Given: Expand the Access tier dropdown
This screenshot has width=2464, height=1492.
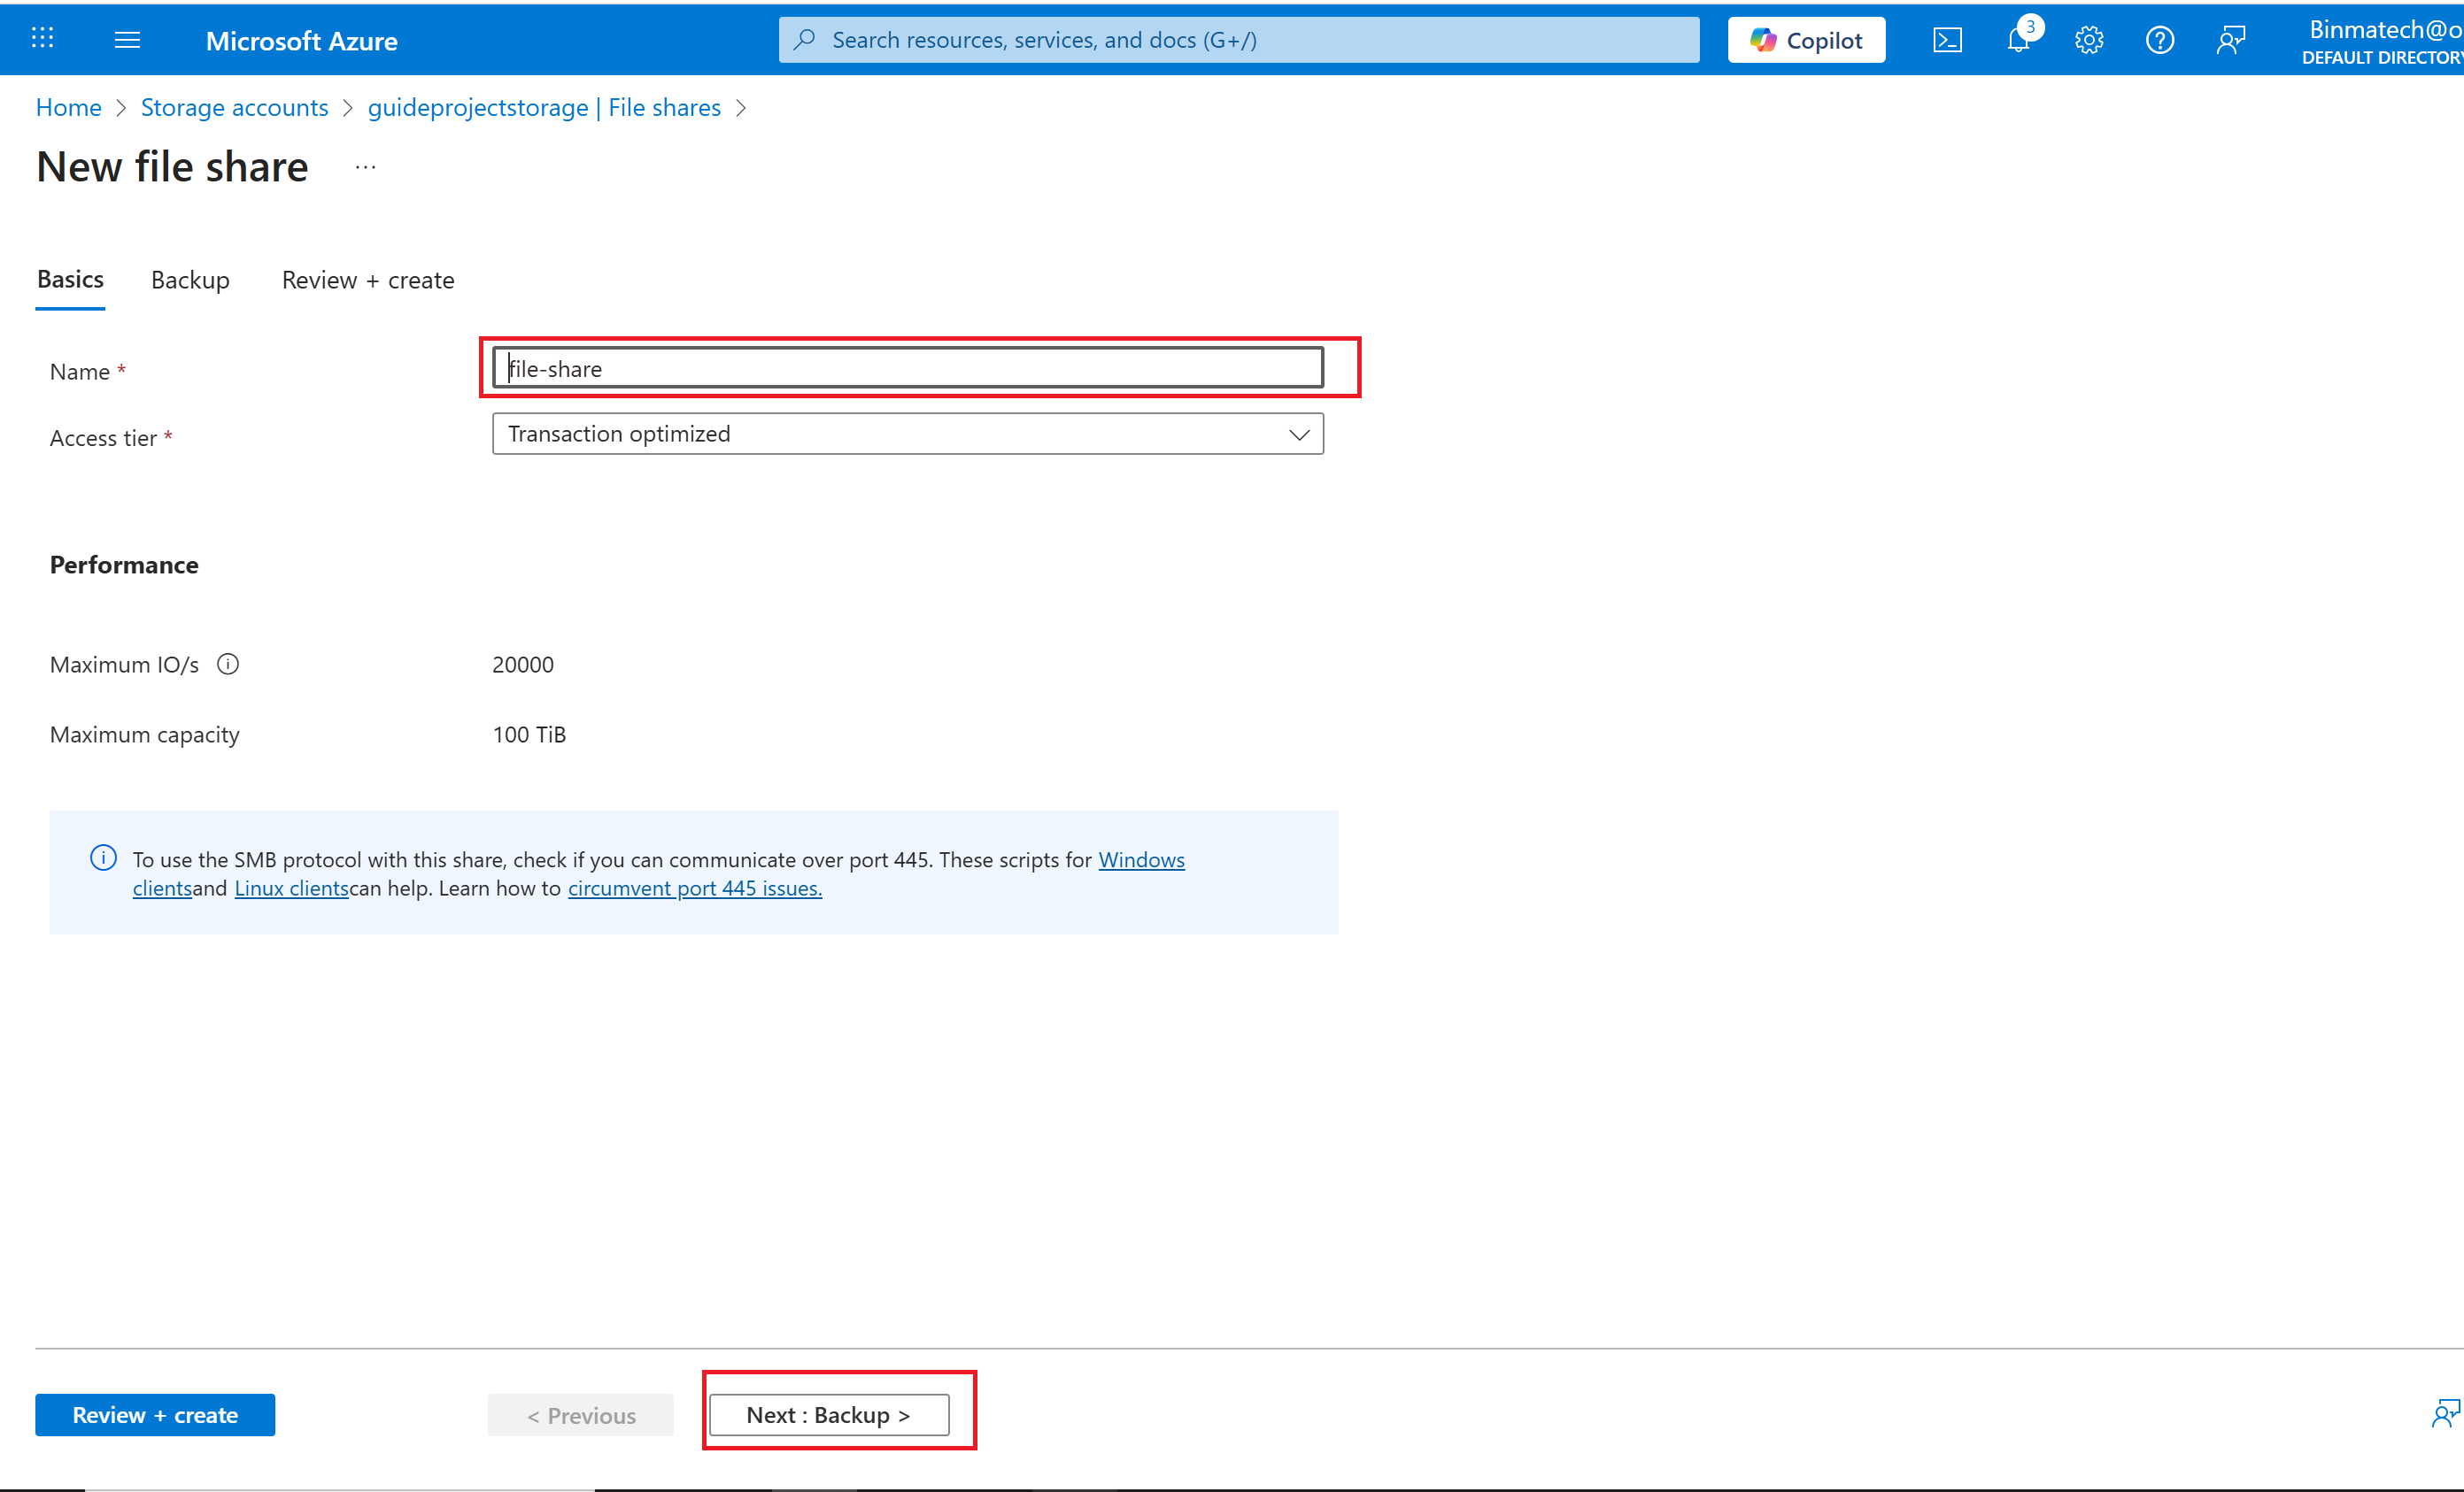Looking at the screenshot, I should (907, 434).
